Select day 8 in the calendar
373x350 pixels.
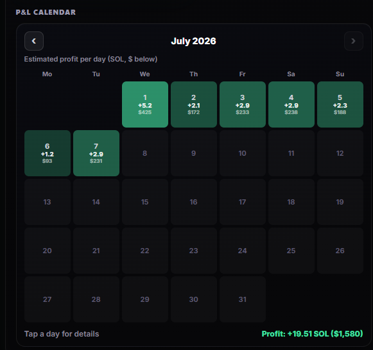pos(145,153)
